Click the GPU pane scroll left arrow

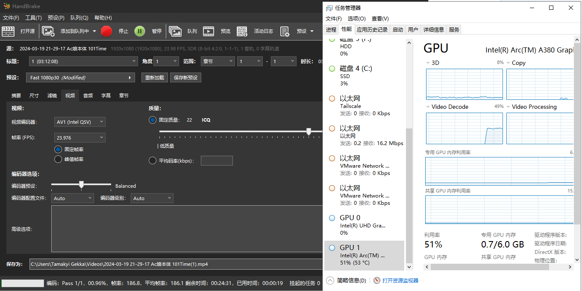pos(427,267)
